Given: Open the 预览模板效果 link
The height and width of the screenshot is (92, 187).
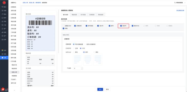Looking at the screenshot, I should (180, 10).
